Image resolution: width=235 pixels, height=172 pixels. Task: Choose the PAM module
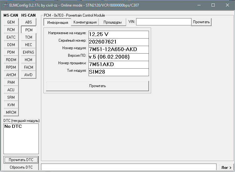click(11, 82)
